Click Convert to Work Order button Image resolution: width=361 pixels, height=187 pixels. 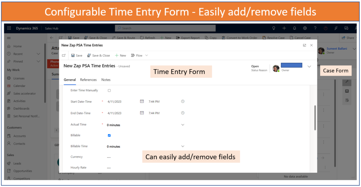(x=239, y=38)
